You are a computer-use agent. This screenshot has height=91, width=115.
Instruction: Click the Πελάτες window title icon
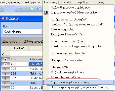pyautogui.click(x=3, y=18)
